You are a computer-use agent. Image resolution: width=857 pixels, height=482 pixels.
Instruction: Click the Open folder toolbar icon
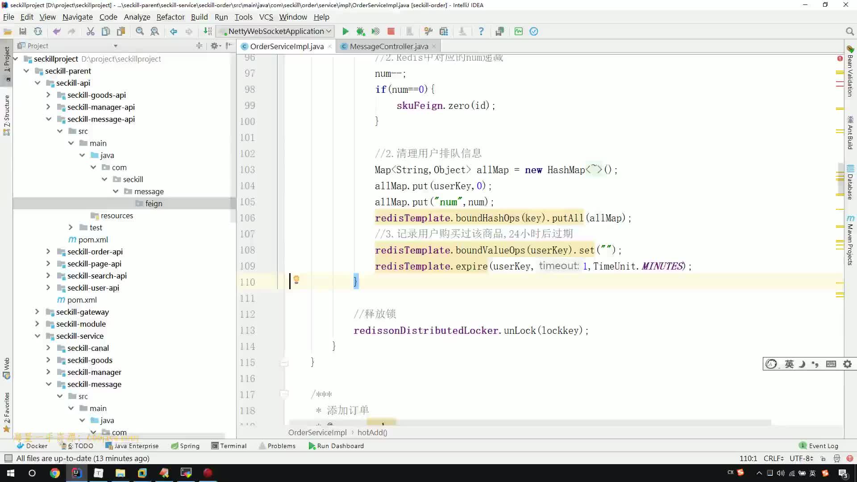8,31
